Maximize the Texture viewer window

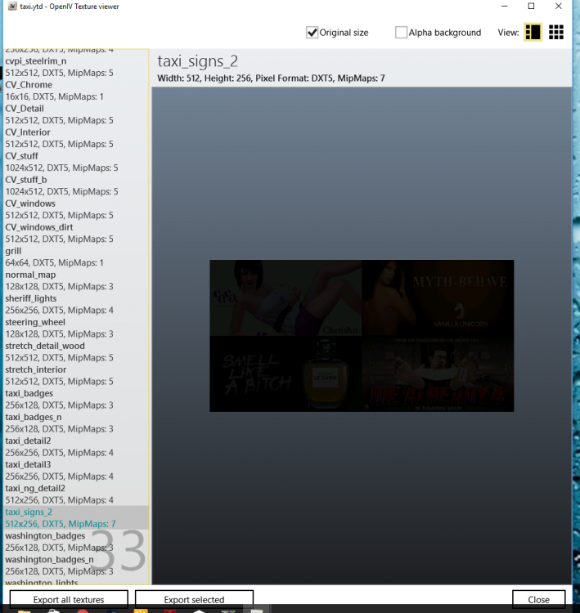[x=531, y=7]
